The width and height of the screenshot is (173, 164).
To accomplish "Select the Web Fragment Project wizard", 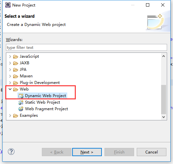I will (46, 109).
